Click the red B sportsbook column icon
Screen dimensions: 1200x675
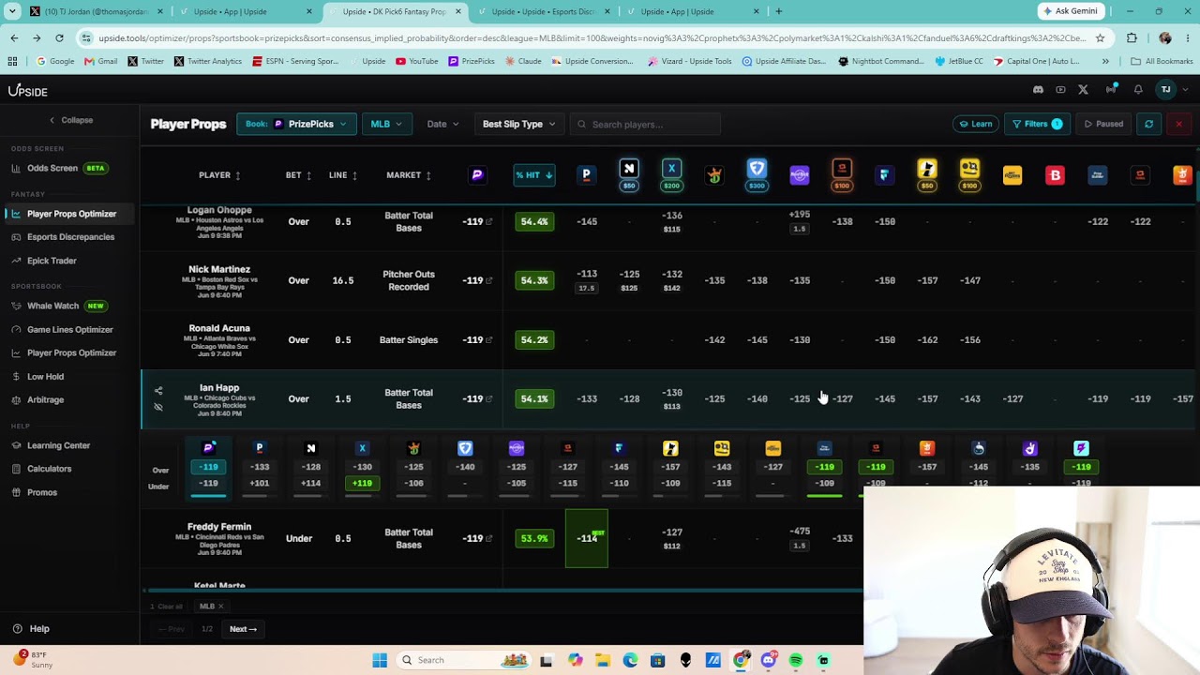[x=1055, y=175]
